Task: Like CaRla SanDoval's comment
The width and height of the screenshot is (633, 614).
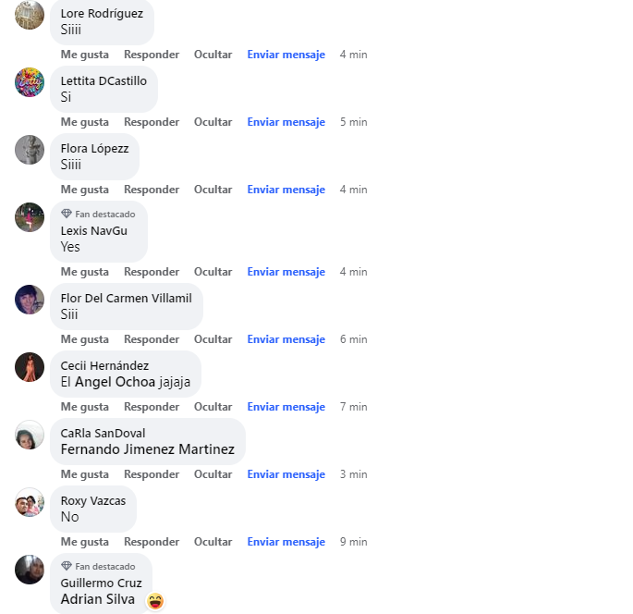Action: (85, 474)
